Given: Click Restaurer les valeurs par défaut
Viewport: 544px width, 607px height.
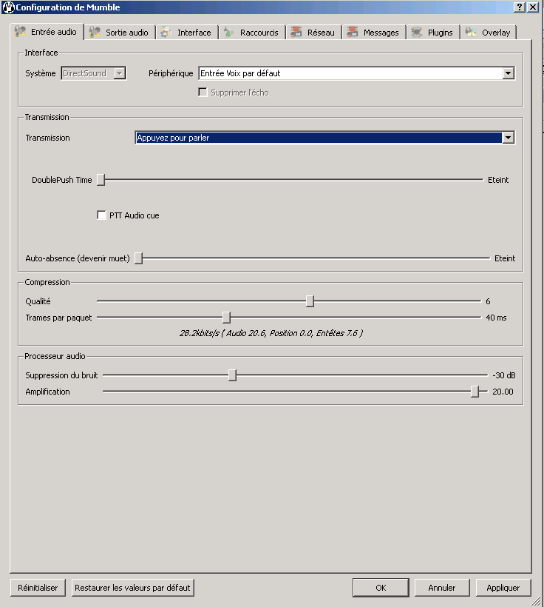Looking at the screenshot, I should click(132, 588).
